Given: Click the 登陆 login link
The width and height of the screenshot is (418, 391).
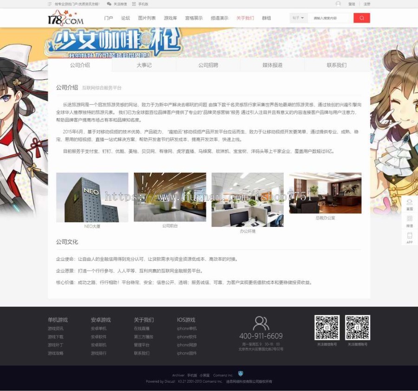Looking at the screenshot, I should tap(352, 4).
